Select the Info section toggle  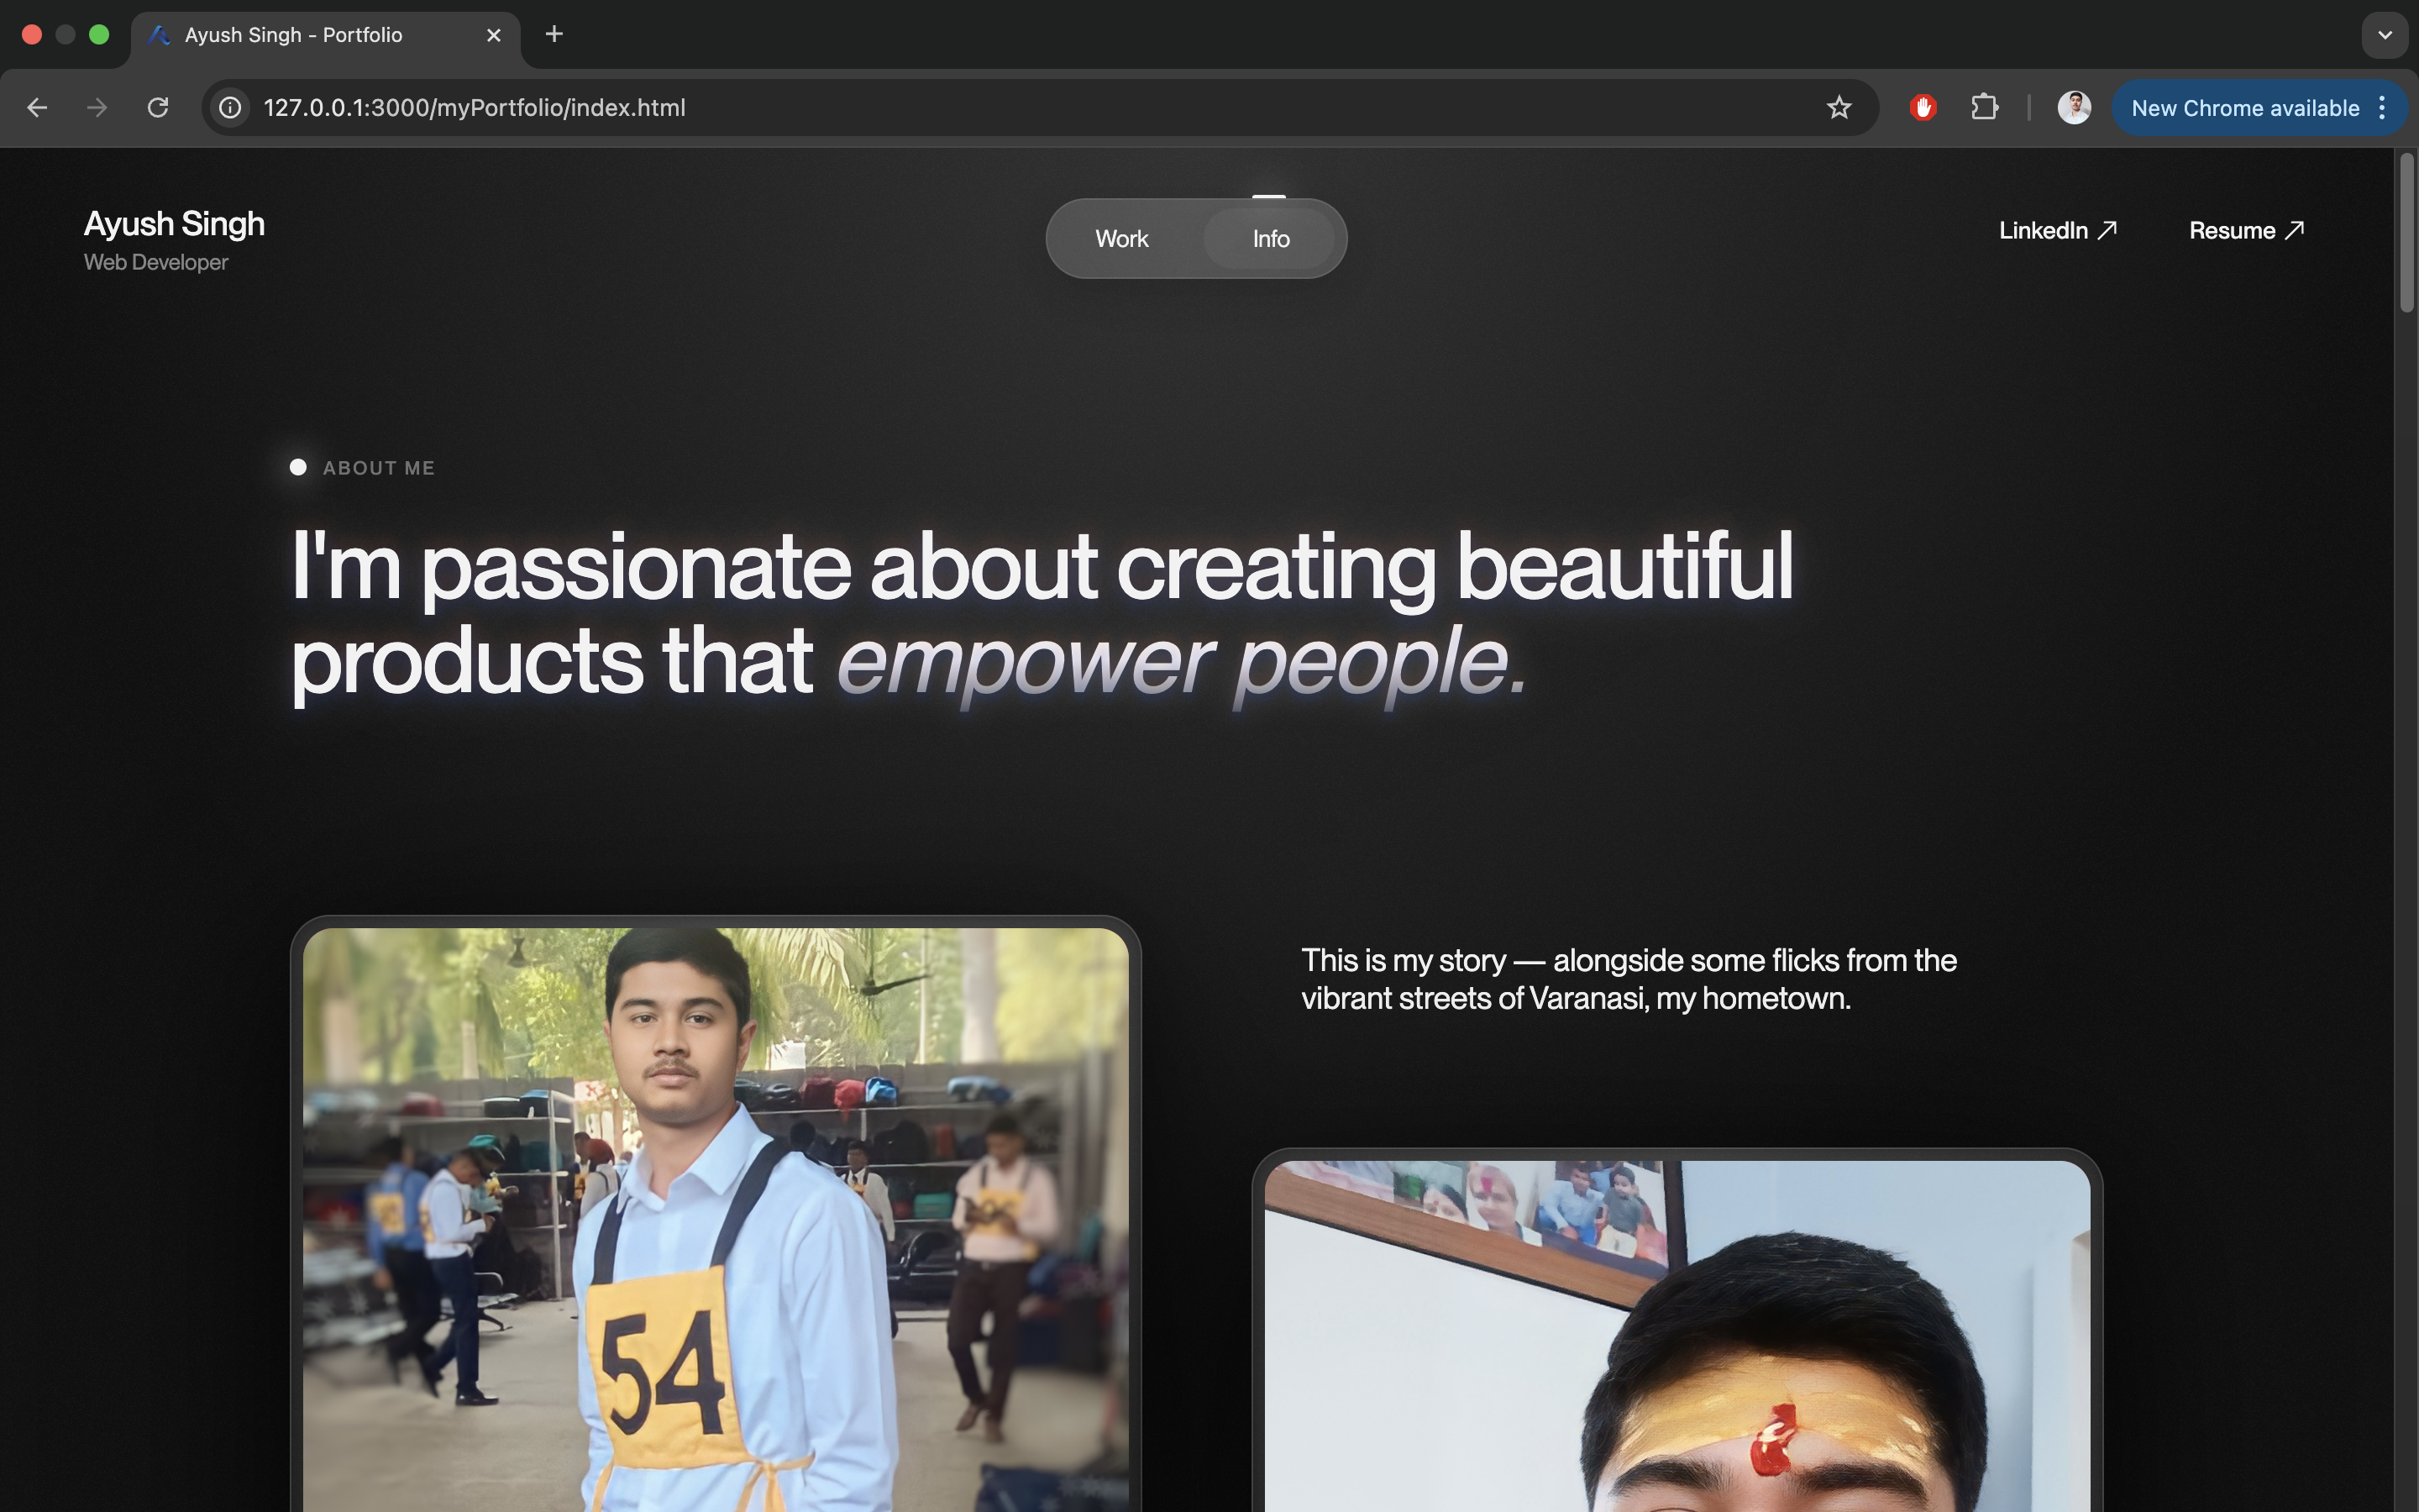click(1271, 239)
